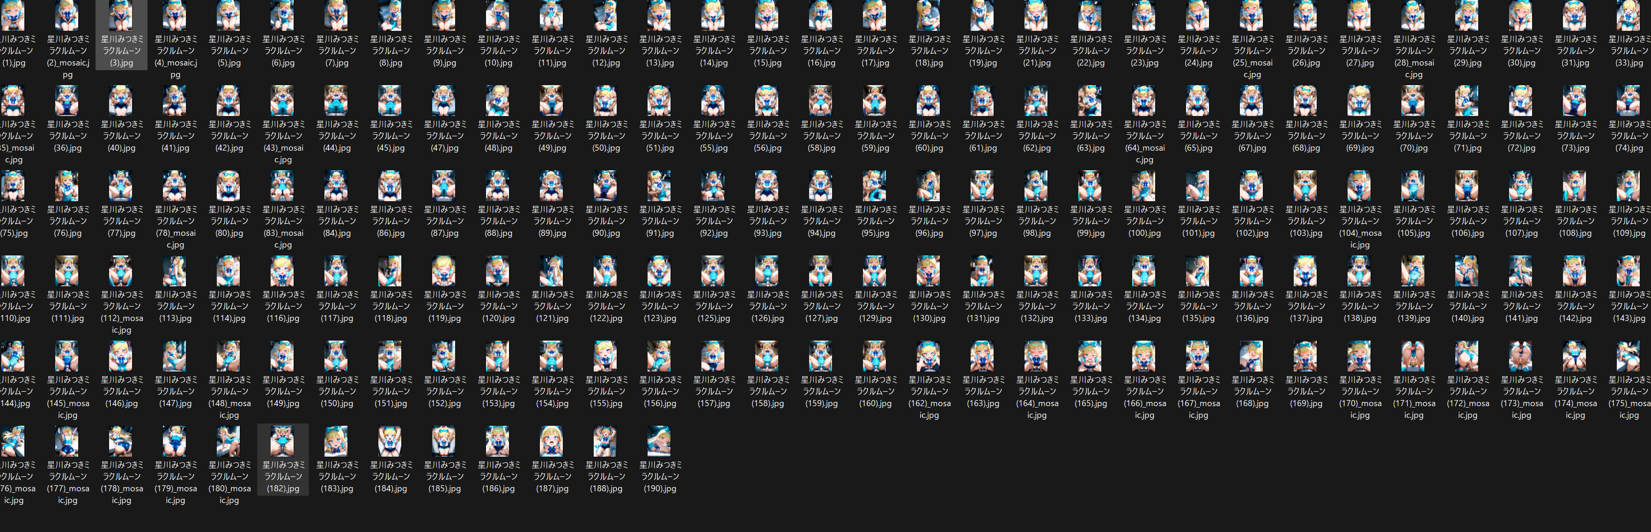Click the file name ending (41).jpg
This screenshot has height=532, width=1651.
175,136
